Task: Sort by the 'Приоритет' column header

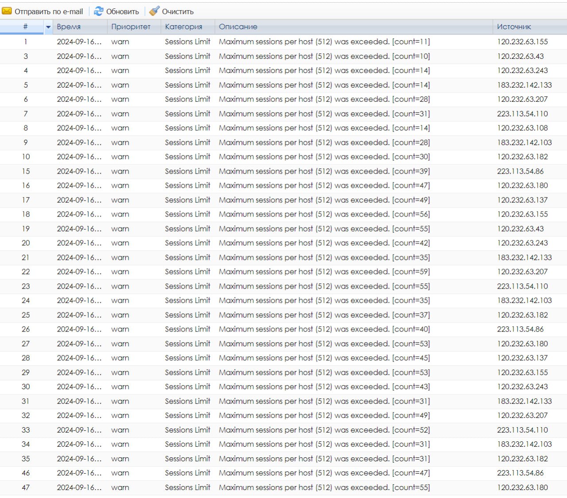Action: tap(131, 27)
